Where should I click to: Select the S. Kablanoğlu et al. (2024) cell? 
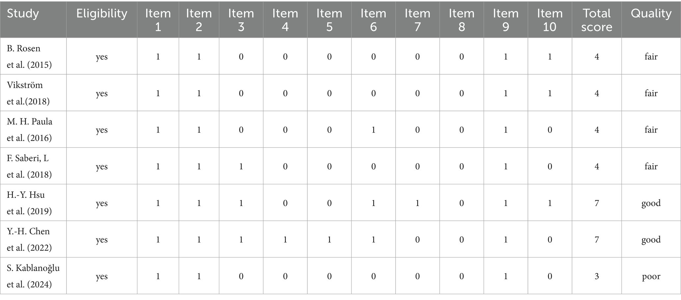(x=33, y=276)
